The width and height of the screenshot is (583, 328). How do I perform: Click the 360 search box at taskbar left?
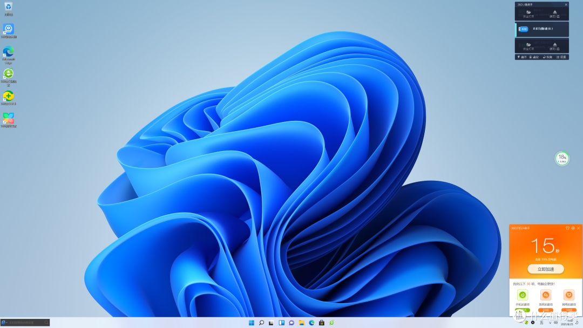[x=25, y=323]
